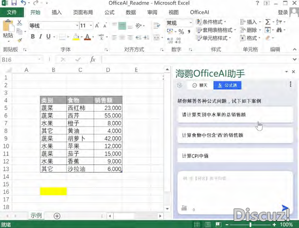The width and height of the screenshot is (299, 228).
Task: Send the question with the arrow button
Action: point(285,208)
